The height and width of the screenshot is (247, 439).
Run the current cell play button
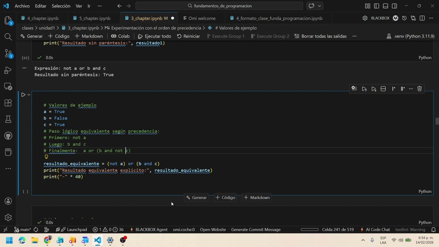click(x=23, y=95)
